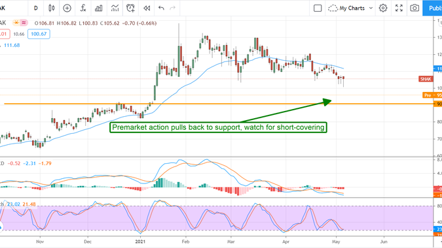Create an alert with the alarm clock icon
Screen dimensions: 442x248
pyautogui.click(x=130, y=8)
